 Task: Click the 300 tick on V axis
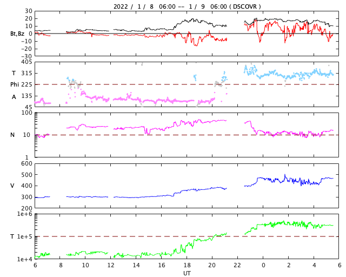point(26,197)
